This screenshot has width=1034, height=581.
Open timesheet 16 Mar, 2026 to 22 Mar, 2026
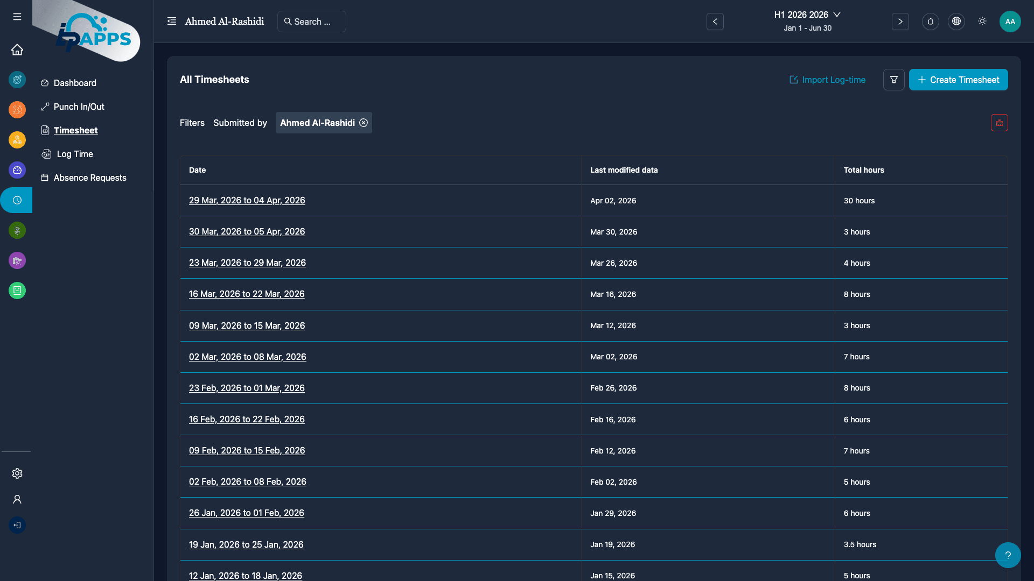point(247,294)
